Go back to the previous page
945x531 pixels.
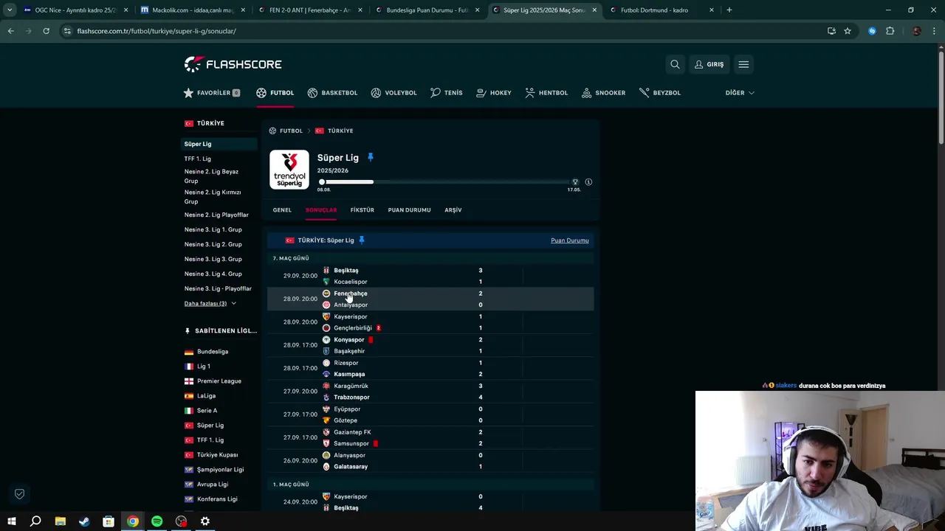coord(10,31)
